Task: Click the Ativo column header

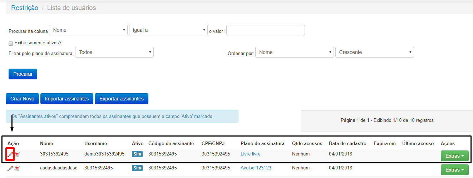Action: tap(137, 144)
